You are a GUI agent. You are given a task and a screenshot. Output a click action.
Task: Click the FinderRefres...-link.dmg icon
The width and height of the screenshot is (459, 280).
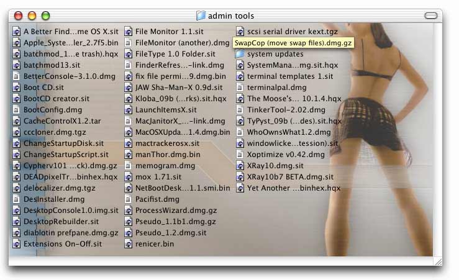[x=128, y=65]
